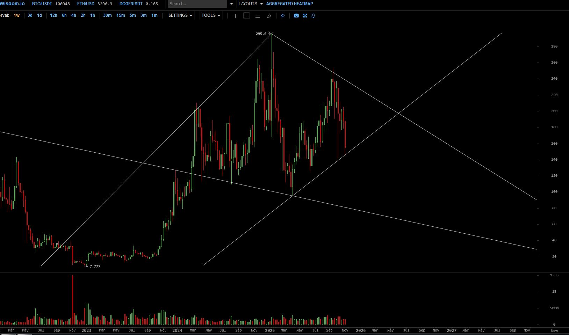Click the star favorites icon

pyautogui.click(x=283, y=16)
